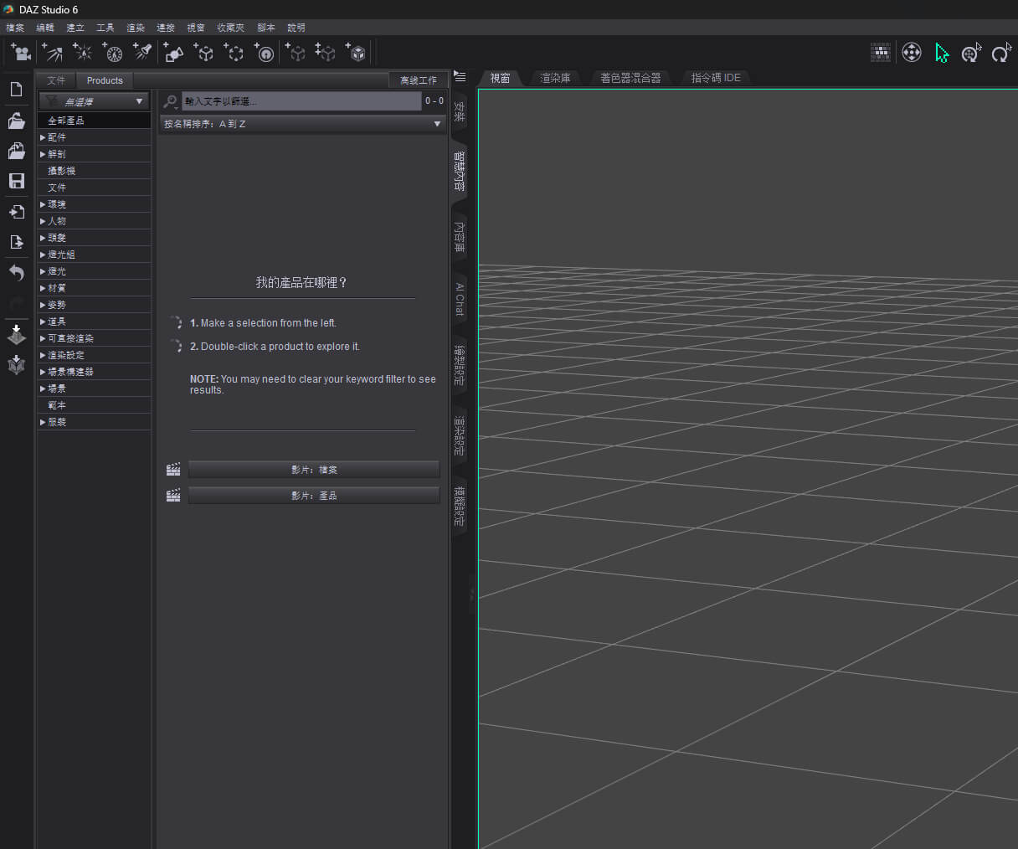Screen dimensions: 1018x849
Task: Click the create new distant light icon
Action: [53, 53]
